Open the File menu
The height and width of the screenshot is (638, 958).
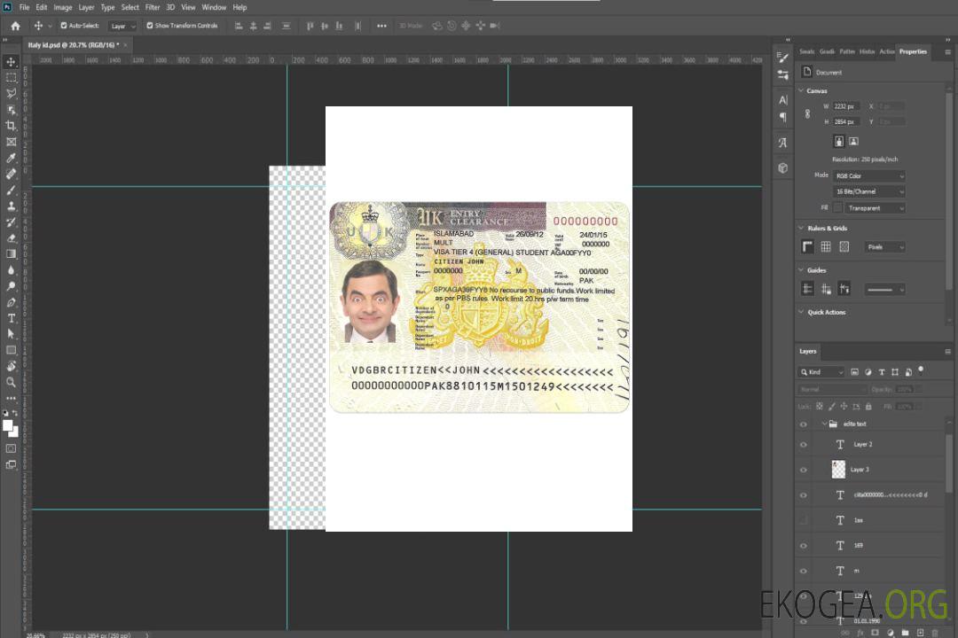(x=24, y=7)
